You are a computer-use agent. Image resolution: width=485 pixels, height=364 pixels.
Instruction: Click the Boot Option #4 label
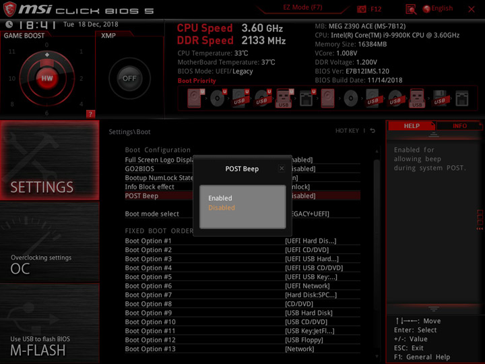click(x=148, y=268)
